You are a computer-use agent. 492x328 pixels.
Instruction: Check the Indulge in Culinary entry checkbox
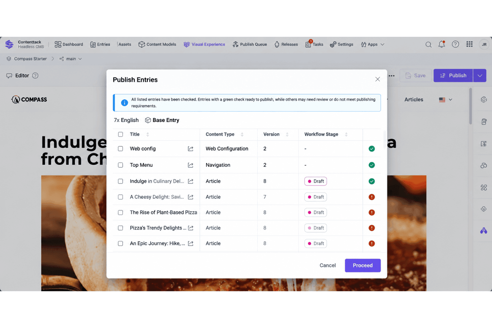120,181
